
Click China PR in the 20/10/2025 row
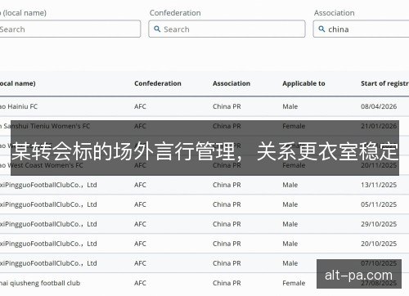point(227,244)
